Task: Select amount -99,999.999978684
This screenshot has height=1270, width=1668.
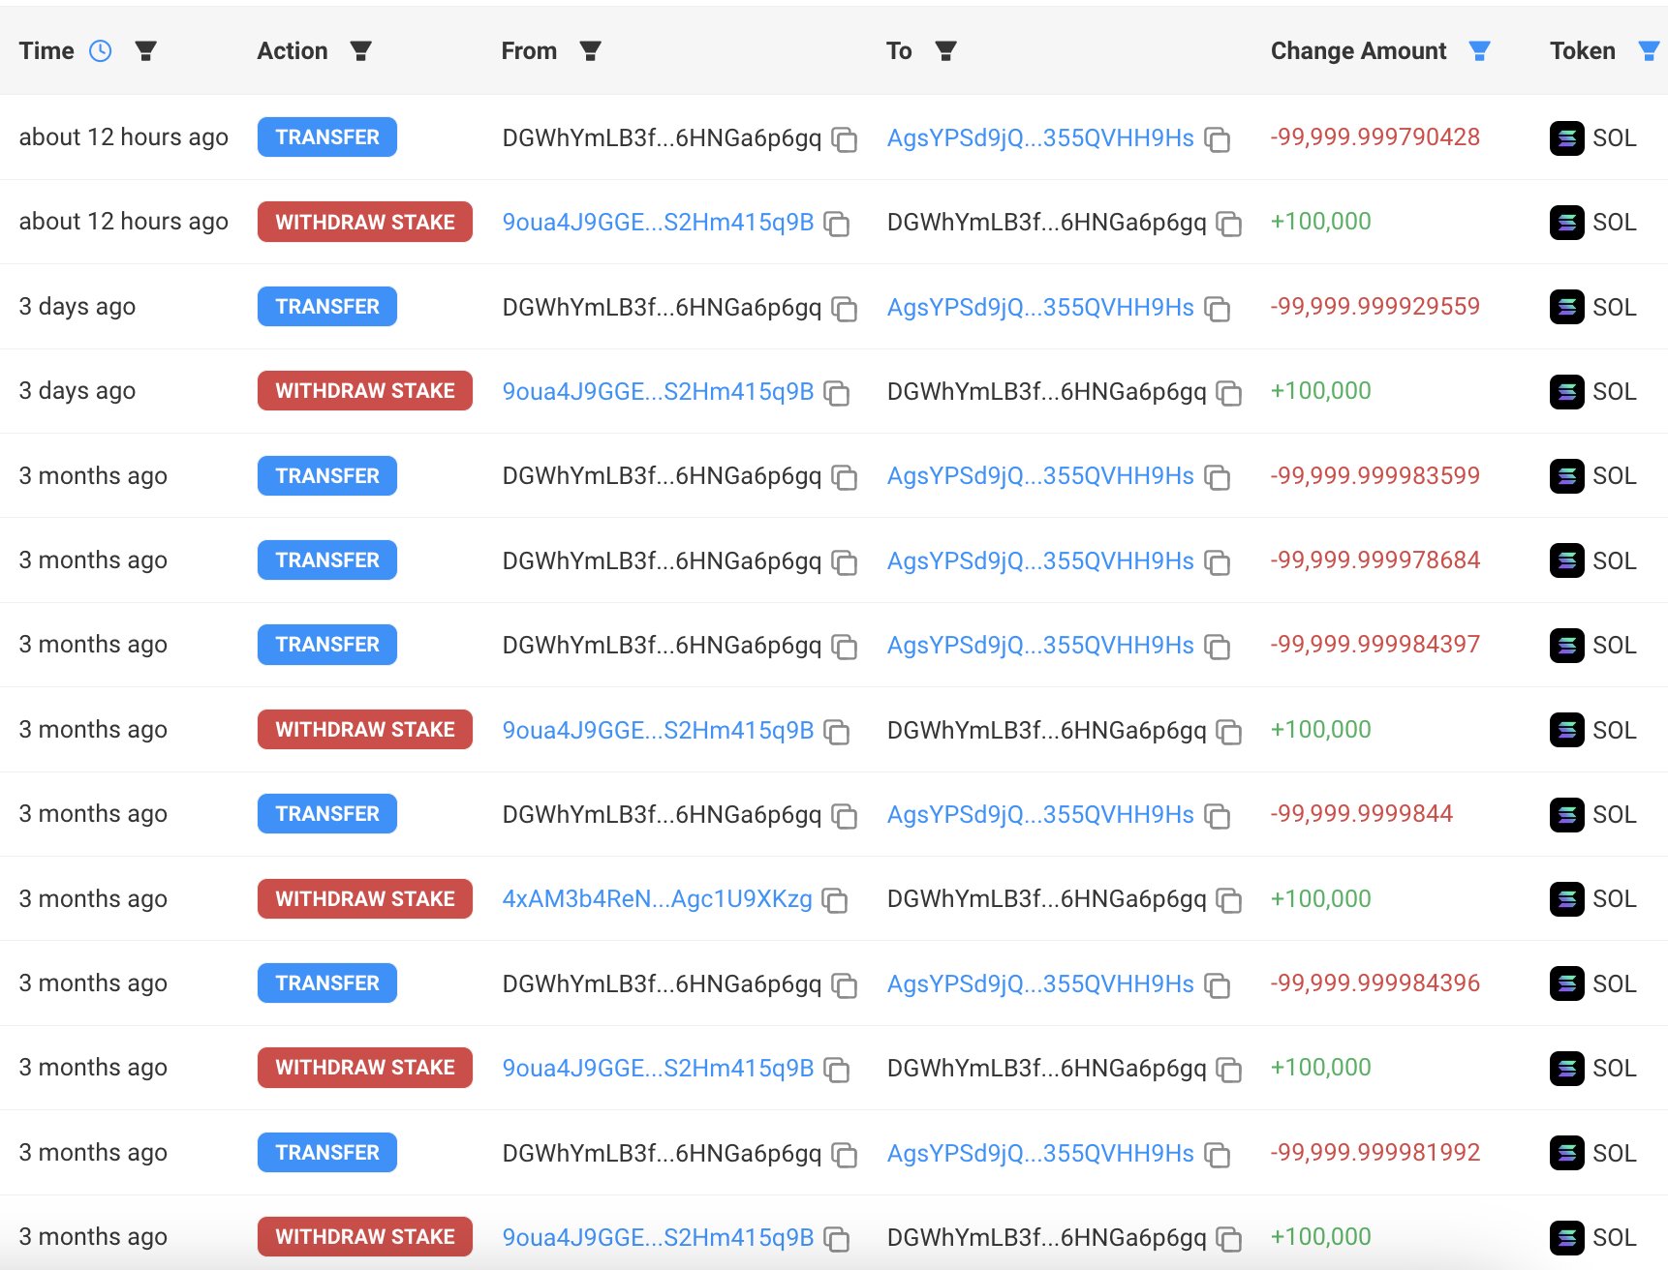Action: [1375, 560]
